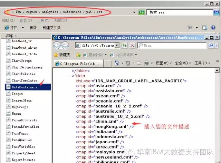Click the IDS_MAP_GROUP_LABEL_ASIA_PACIFIC label text

point(139,81)
